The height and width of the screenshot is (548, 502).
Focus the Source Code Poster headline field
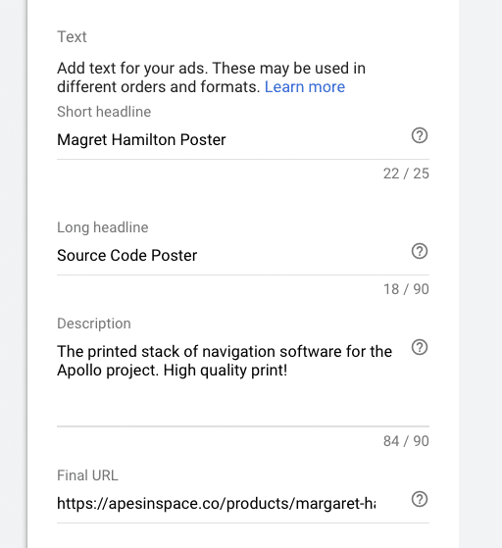coord(232,256)
